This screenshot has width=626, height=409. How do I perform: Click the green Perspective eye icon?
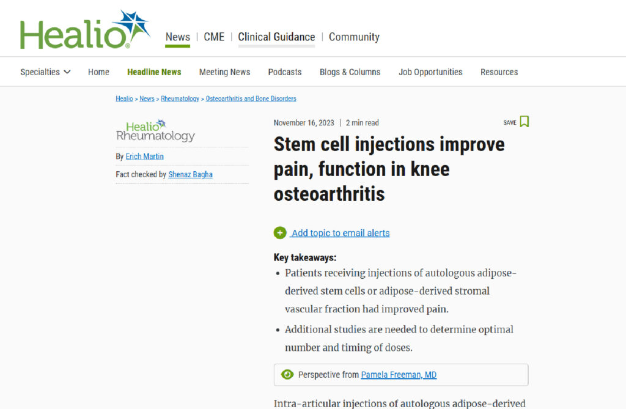(x=287, y=375)
